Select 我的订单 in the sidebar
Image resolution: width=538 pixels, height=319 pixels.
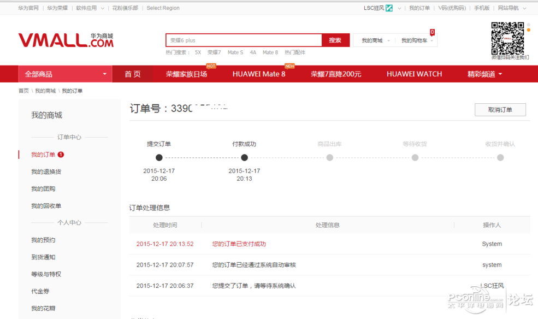click(x=43, y=155)
